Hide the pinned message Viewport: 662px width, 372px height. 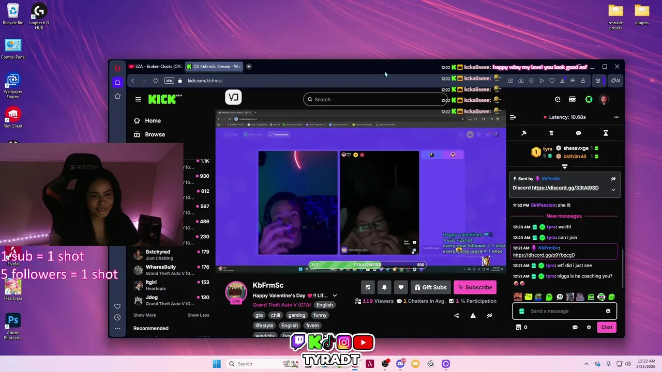pos(613,179)
